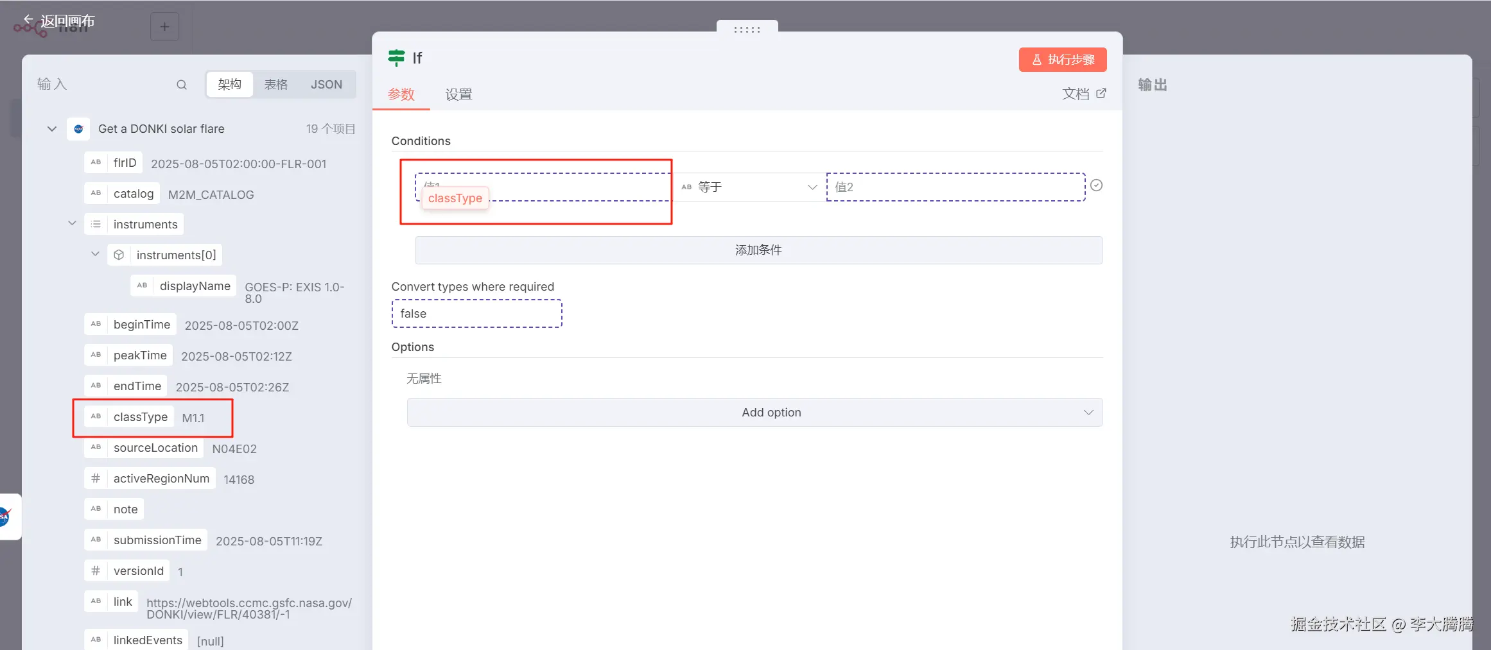Click the Convert types false field
The image size is (1491, 650).
tap(477, 314)
